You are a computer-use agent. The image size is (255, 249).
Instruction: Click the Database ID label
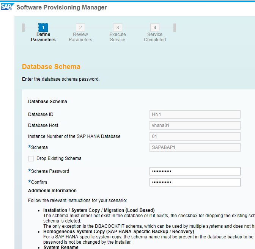click(x=41, y=114)
